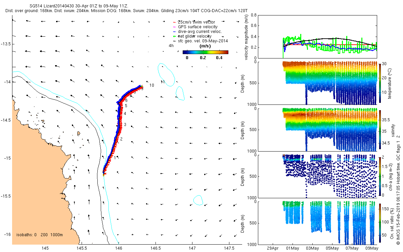Click waypoint label '2' on the glider track
Screen dimensions: 403x252
(x=121, y=139)
